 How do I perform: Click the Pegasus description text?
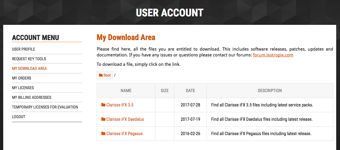pos(261,134)
